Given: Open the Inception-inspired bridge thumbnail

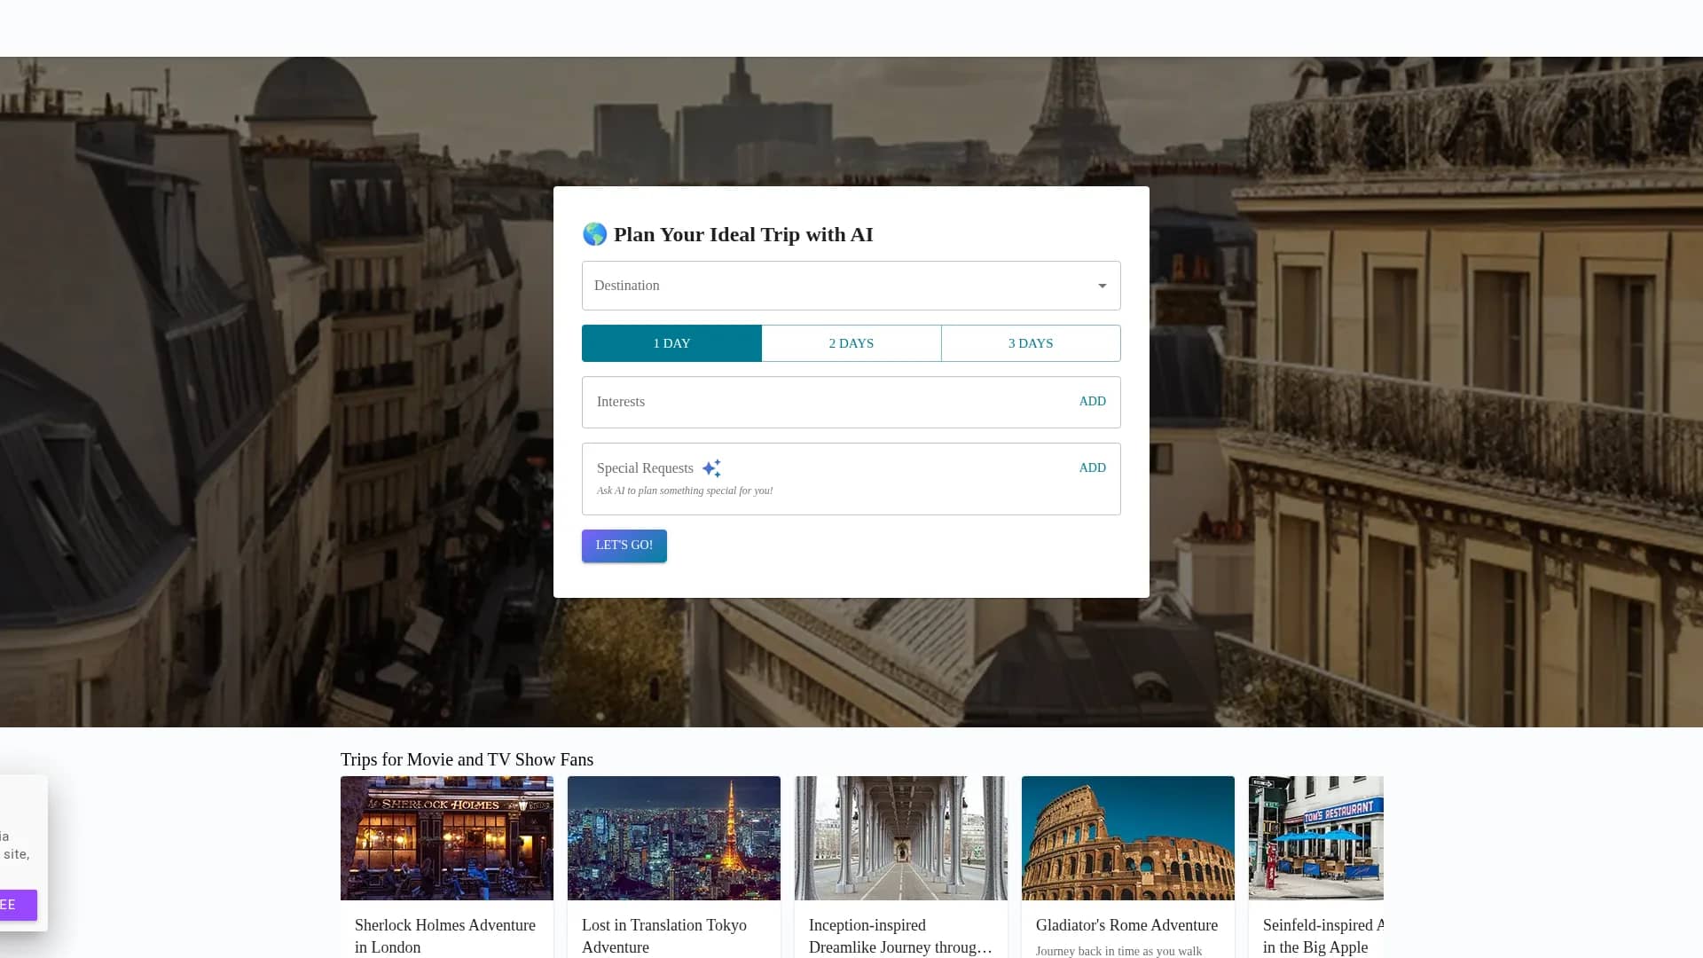Looking at the screenshot, I should 901,838.
